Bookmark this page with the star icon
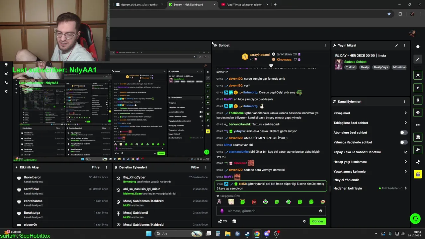The image size is (425, 239). pyautogui.click(x=389, y=14)
